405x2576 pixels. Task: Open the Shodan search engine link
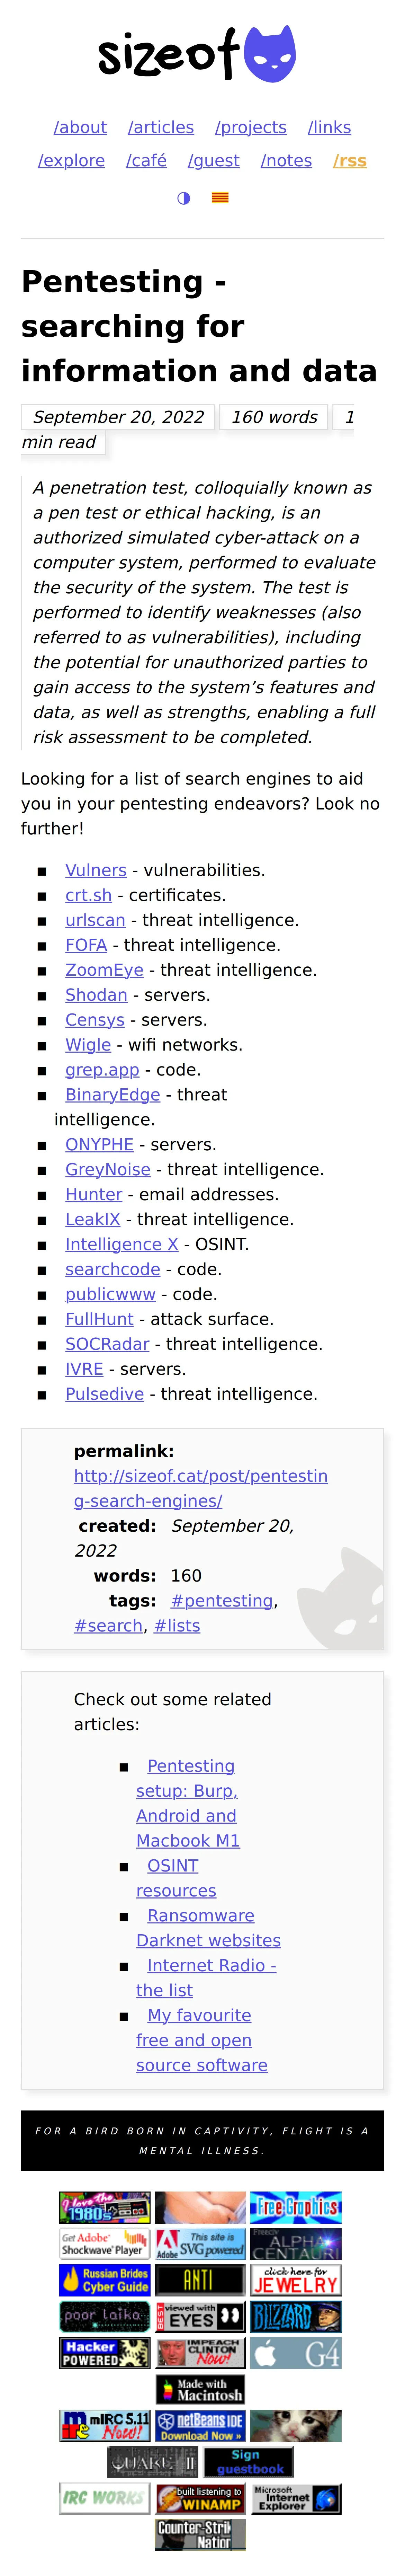[x=96, y=995]
